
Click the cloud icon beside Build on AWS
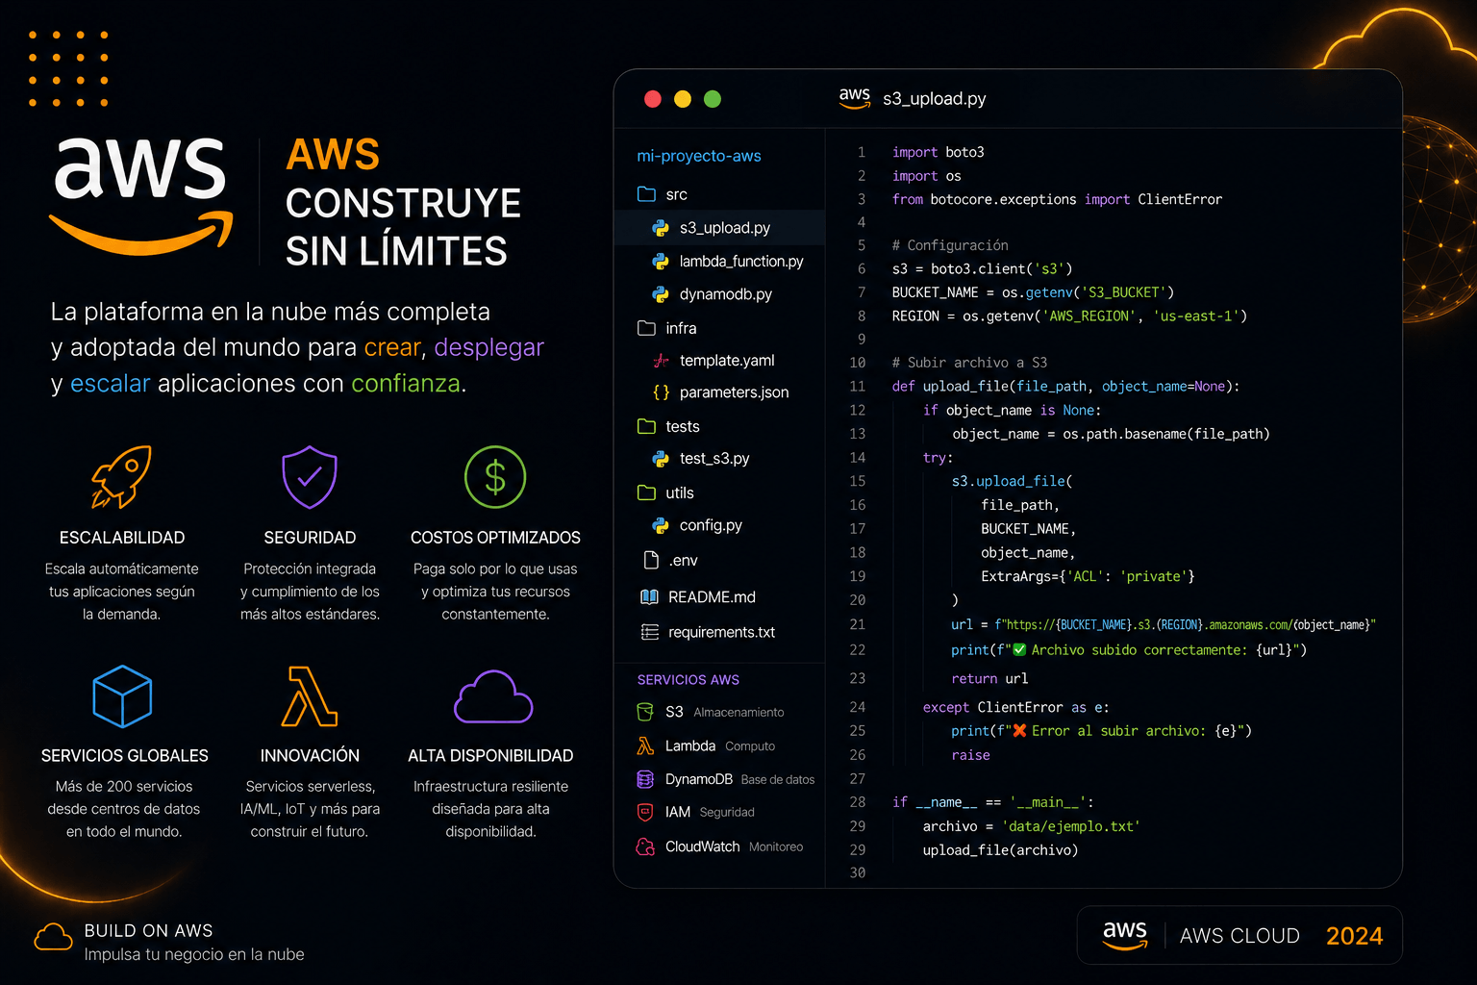(x=53, y=937)
